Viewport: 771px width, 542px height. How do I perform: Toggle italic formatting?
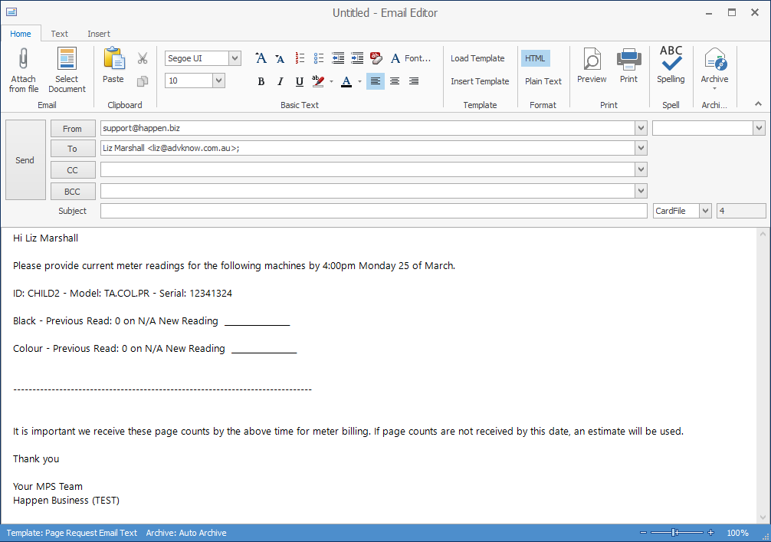click(x=281, y=80)
